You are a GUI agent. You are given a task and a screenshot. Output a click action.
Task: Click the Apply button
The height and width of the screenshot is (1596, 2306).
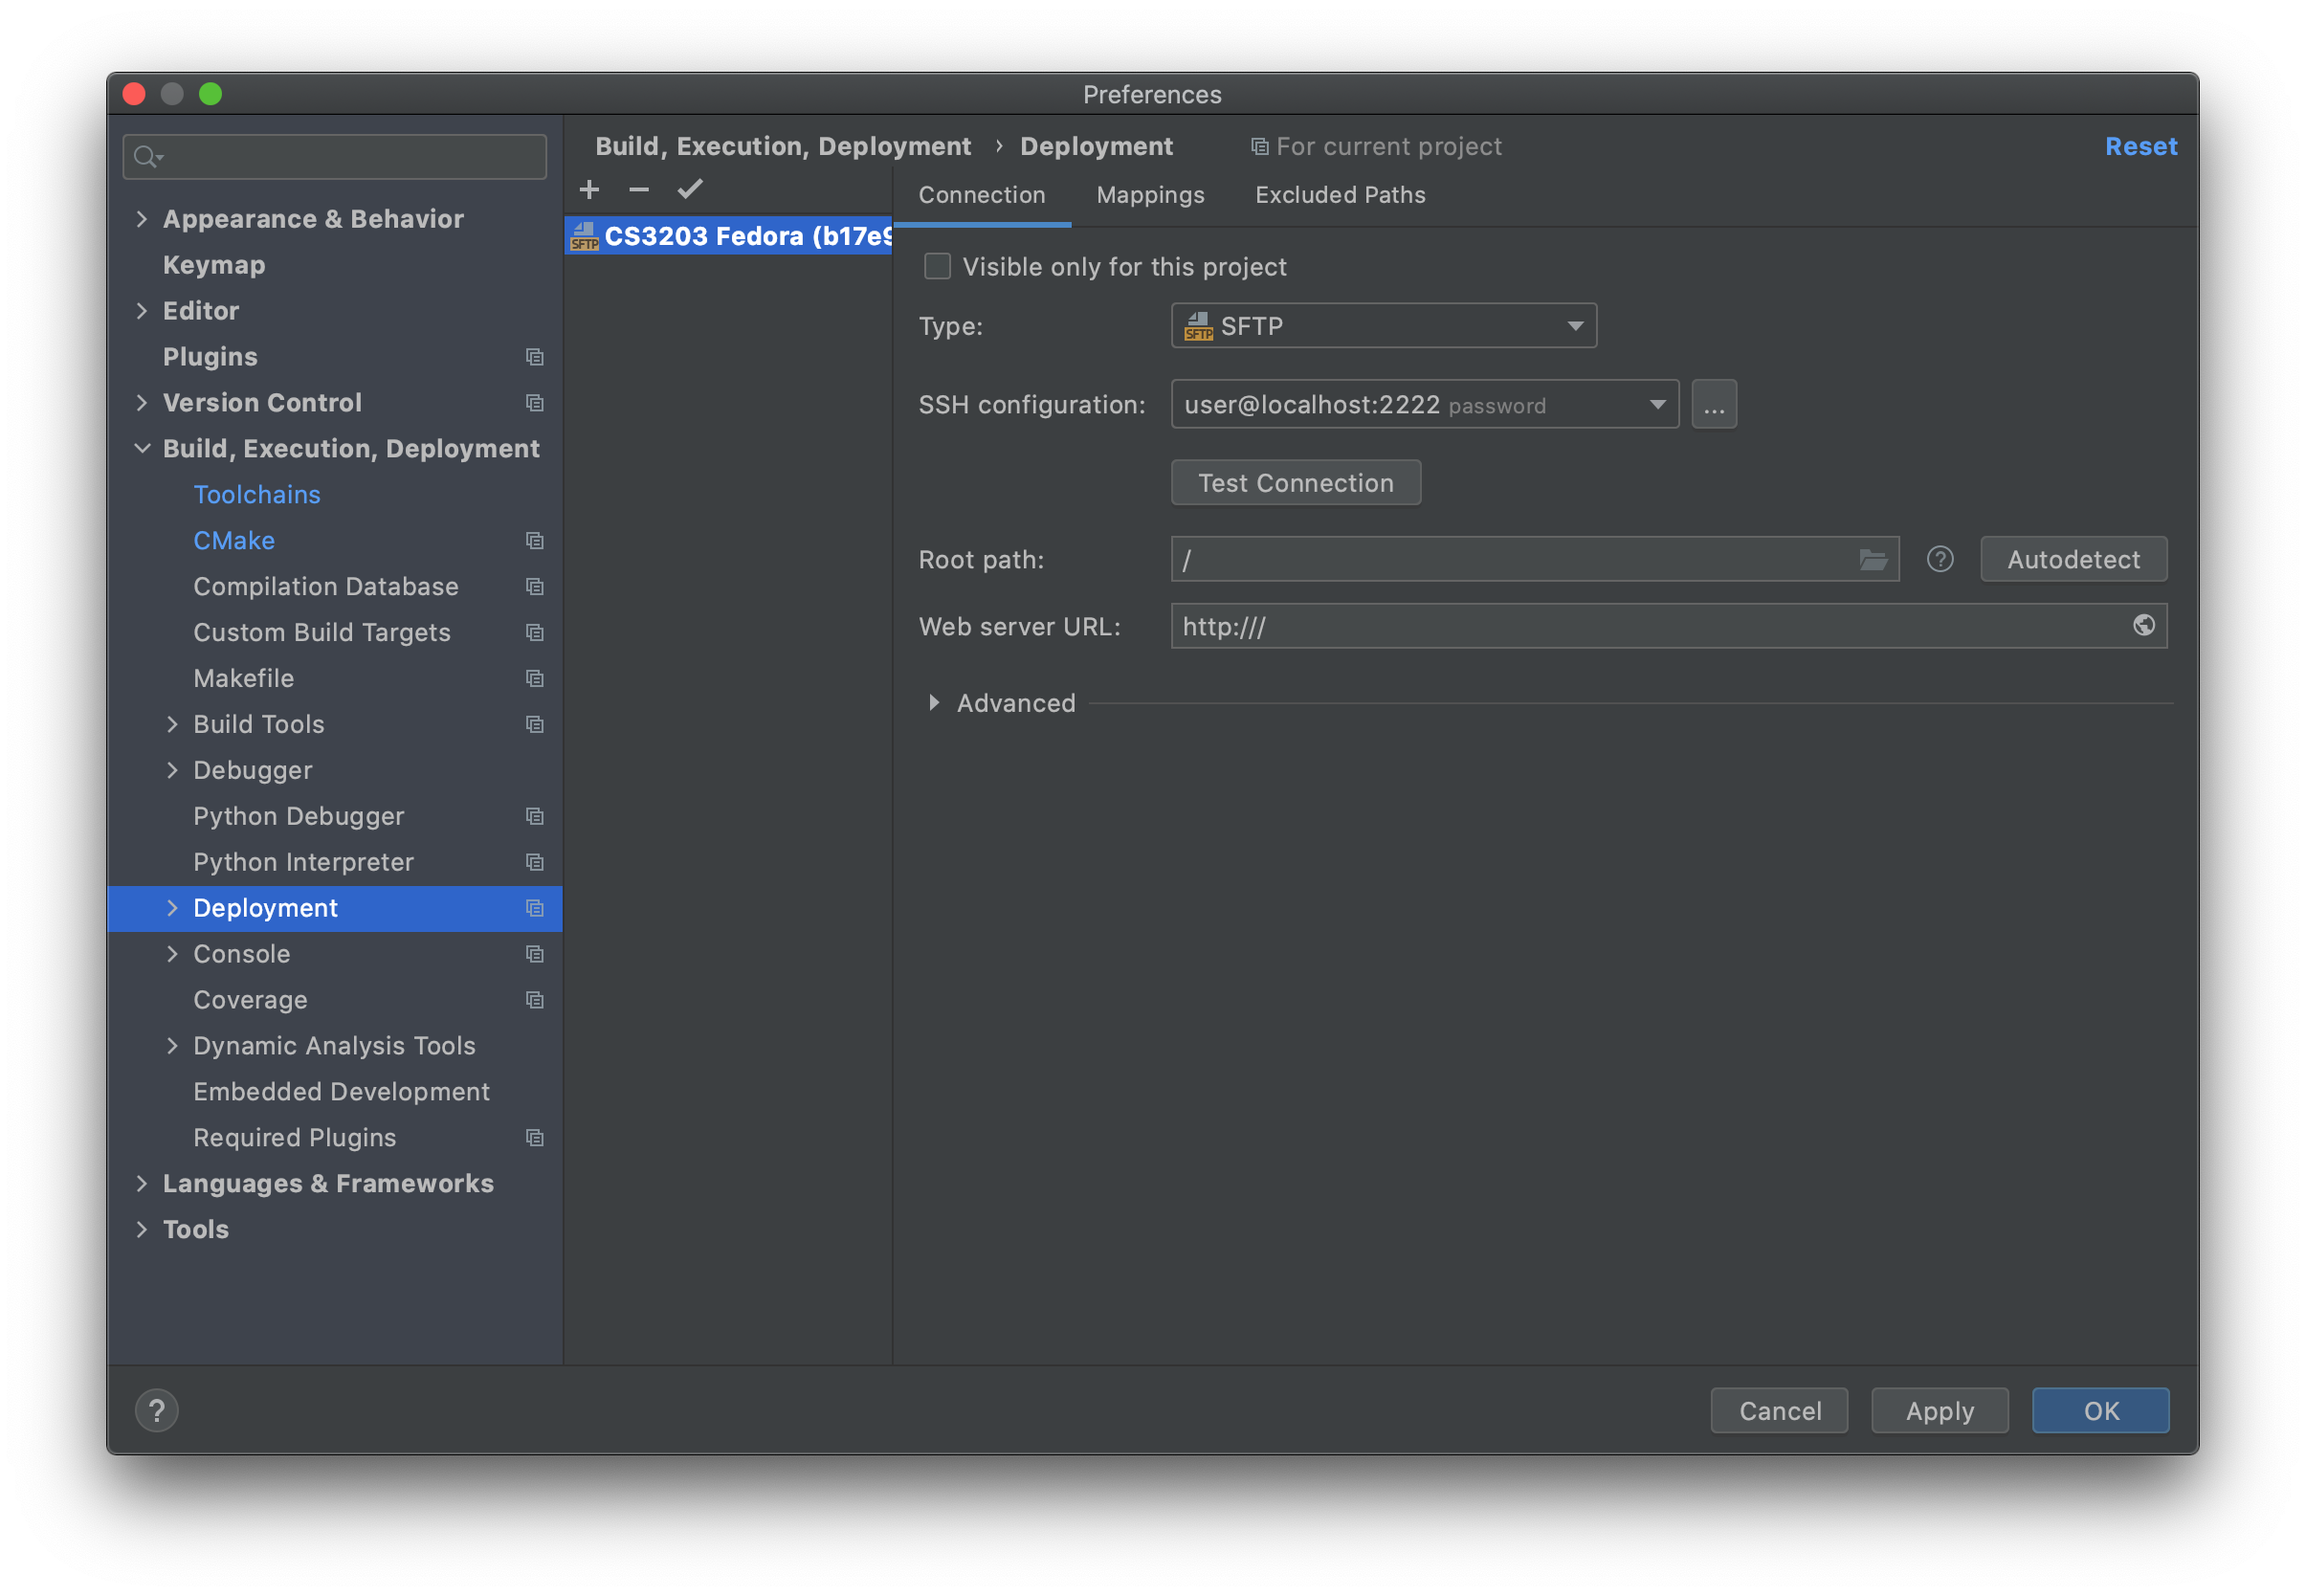click(1939, 1410)
